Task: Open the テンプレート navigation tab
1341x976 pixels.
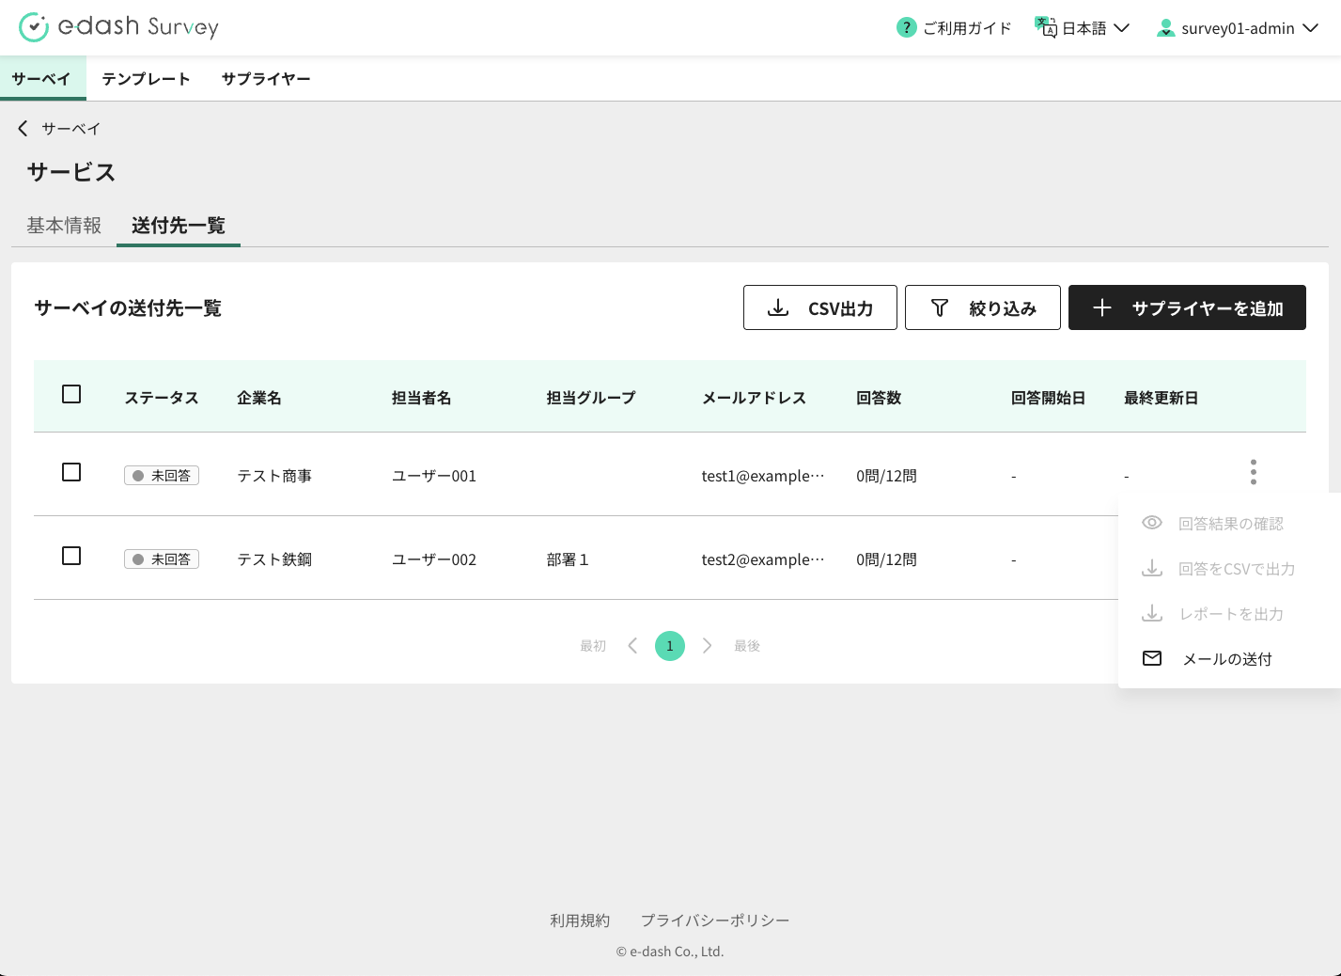Action: pyautogui.click(x=146, y=79)
